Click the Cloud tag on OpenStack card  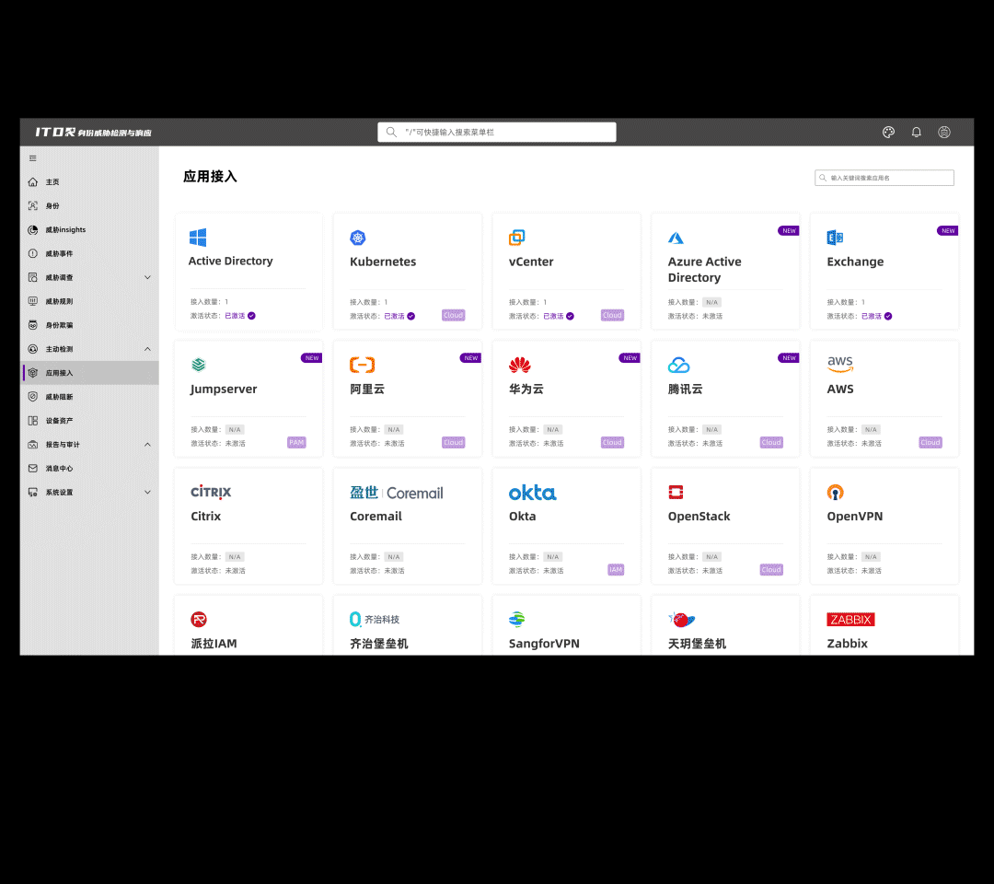771,570
